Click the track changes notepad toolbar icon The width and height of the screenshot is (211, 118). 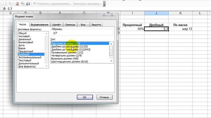[17, 4]
